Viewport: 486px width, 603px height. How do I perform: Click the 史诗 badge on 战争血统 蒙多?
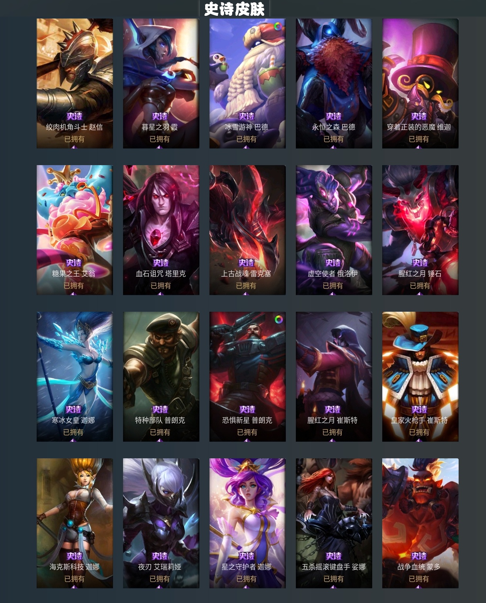coord(419,556)
